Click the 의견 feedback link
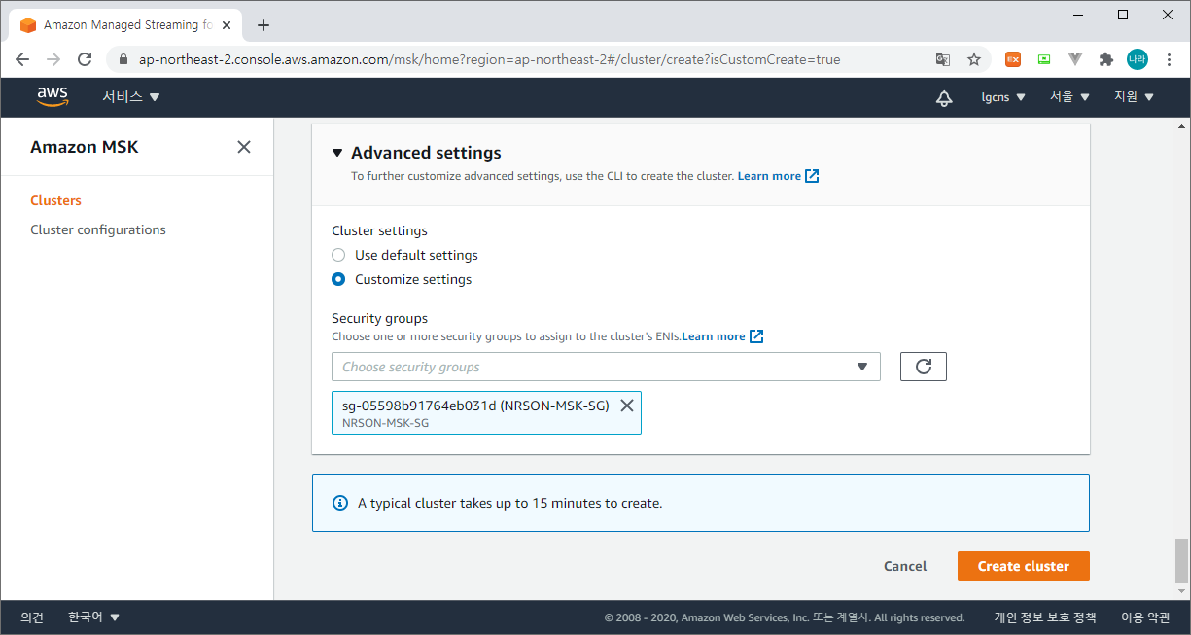 point(32,617)
